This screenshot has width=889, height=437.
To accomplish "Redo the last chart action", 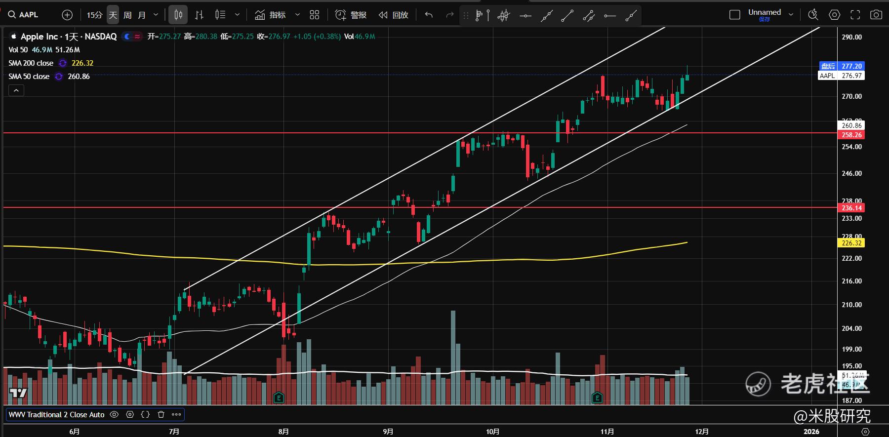I will [x=449, y=15].
